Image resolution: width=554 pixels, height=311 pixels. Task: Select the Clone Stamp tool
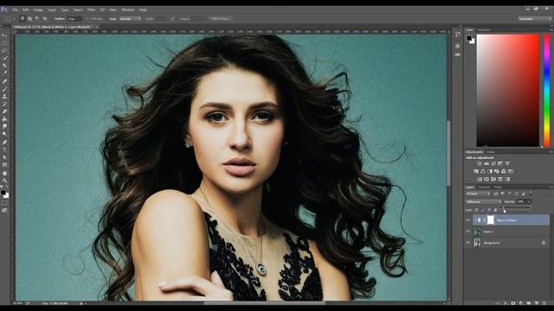click(x=4, y=96)
